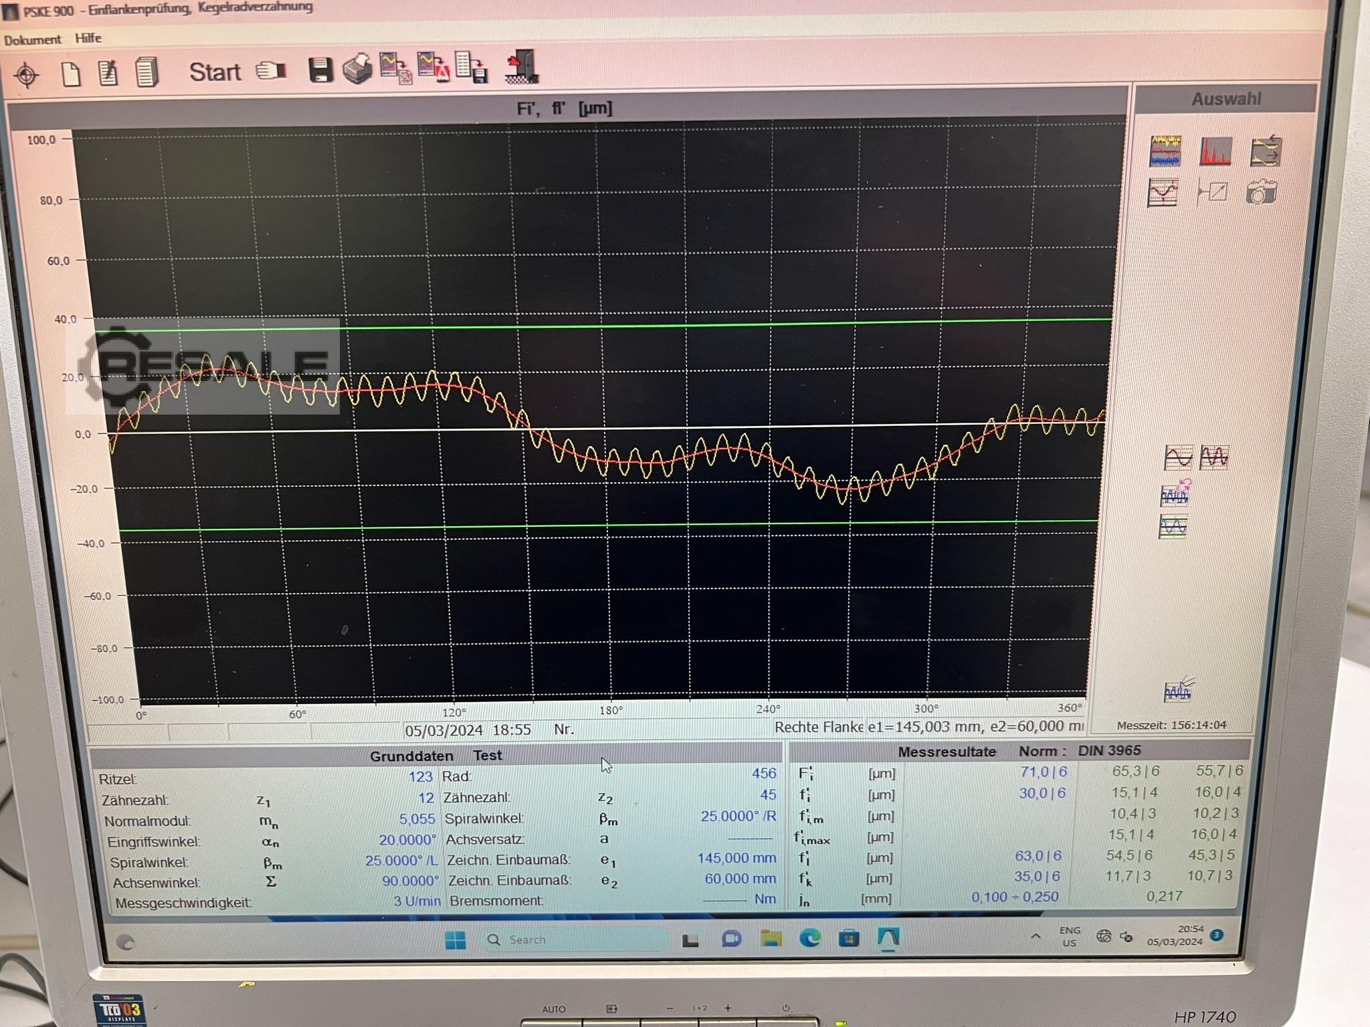The width and height of the screenshot is (1370, 1027).
Task: Select the multi-curve overview chart icon
Action: pos(1165,151)
